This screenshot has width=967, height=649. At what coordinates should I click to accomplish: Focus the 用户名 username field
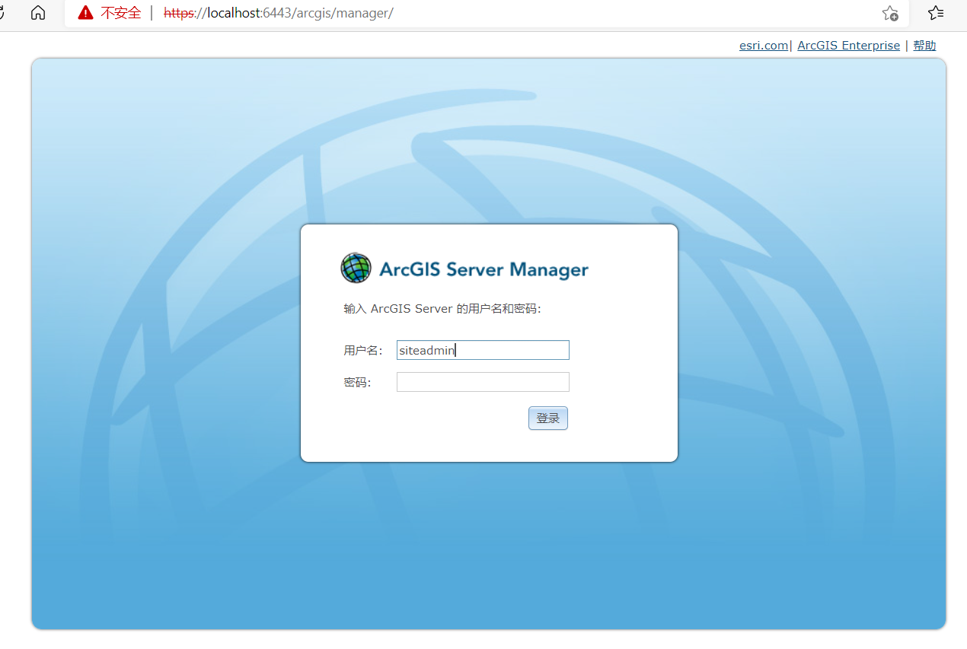pos(483,350)
